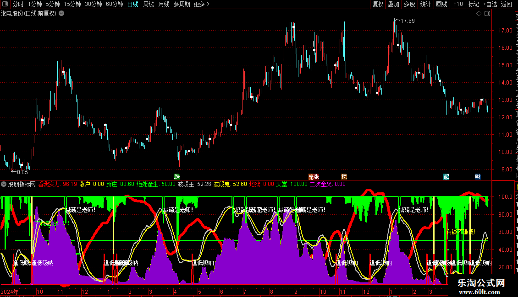This screenshot has height=297, width=518.
Task: Click the 看我实力: 96.19 indicator value
Action: (57, 185)
